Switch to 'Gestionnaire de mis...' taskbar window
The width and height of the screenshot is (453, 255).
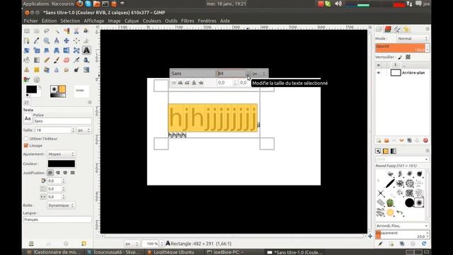click(54, 252)
